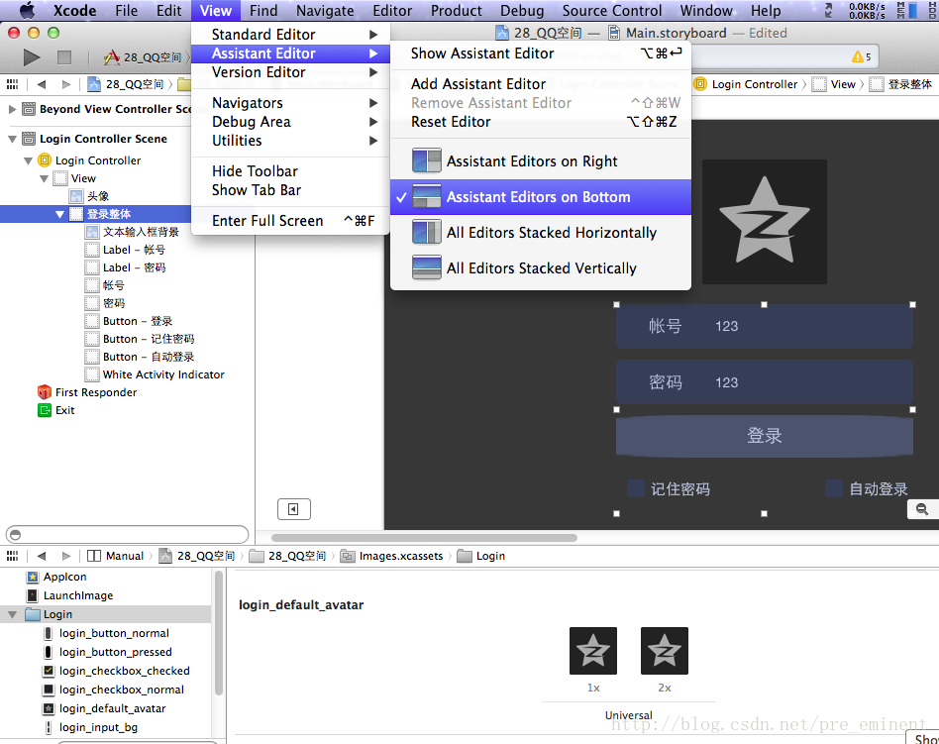Choose Hide Toolbar

(291, 171)
